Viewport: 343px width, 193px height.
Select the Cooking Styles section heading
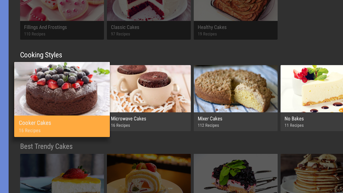click(41, 55)
